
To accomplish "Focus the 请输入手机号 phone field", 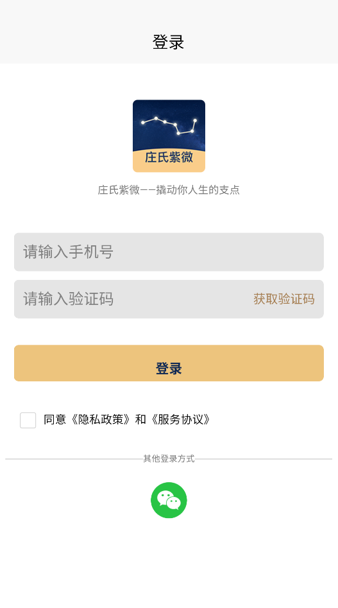I will [169, 252].
